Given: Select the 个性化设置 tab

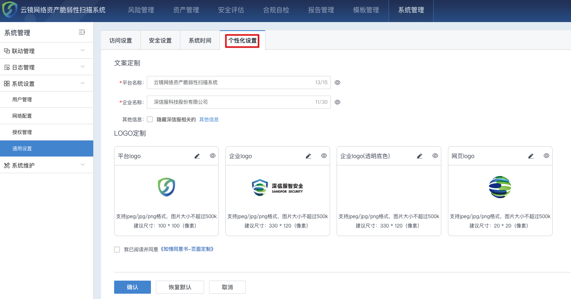Looking at the screenshot, I should tap(243, 40).
